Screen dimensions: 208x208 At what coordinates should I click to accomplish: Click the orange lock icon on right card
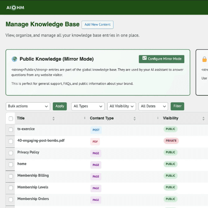pyautogui.click(x=205, y=59)
